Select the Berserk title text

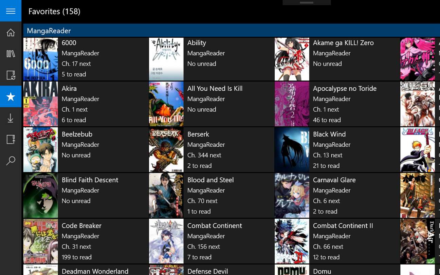pyautogui.click(x=198, y=134)
